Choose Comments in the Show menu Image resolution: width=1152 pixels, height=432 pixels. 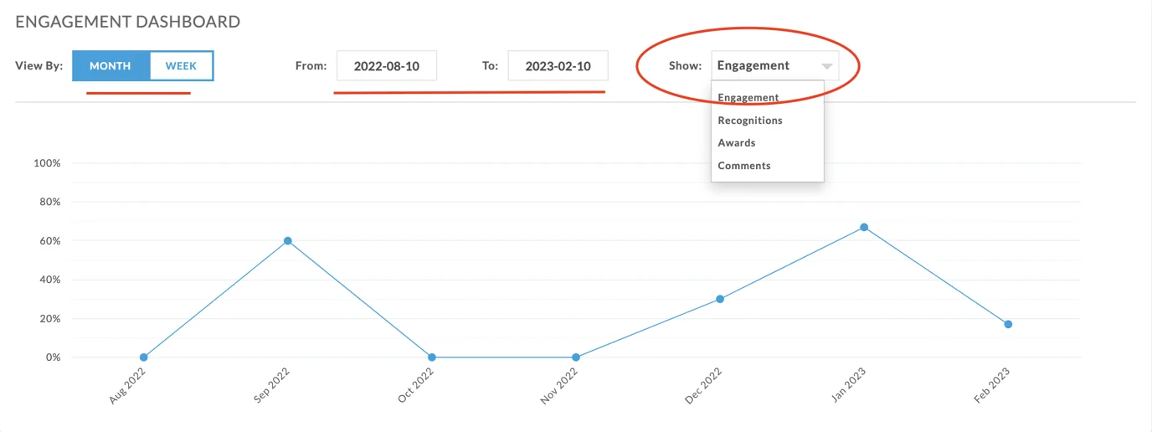pyautogui.click(x=744, y=166)
